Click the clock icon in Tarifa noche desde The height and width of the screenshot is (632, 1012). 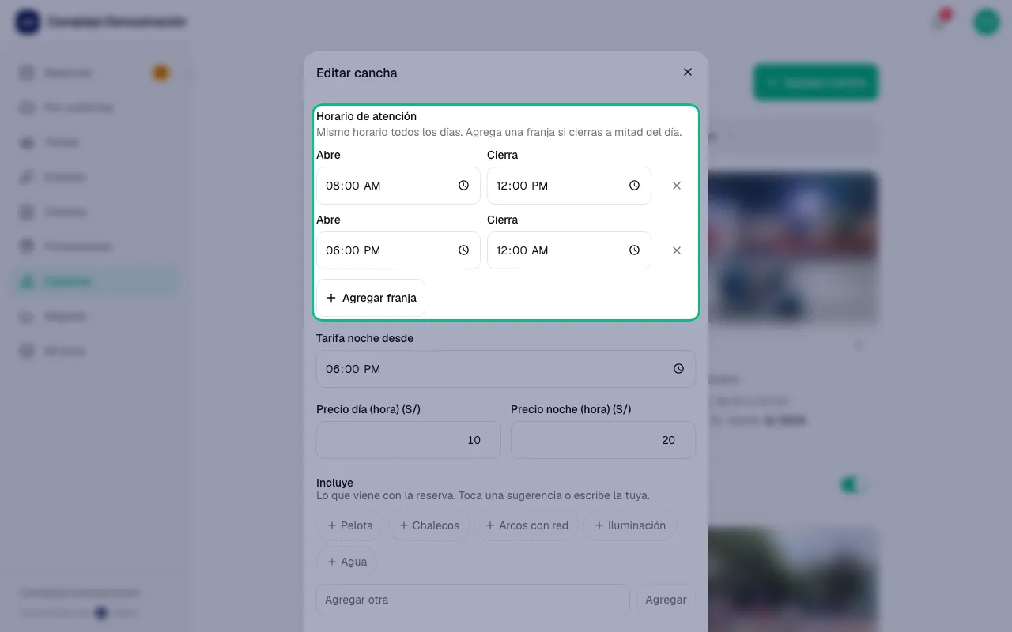pyautogui.click(x=678, y=369)
